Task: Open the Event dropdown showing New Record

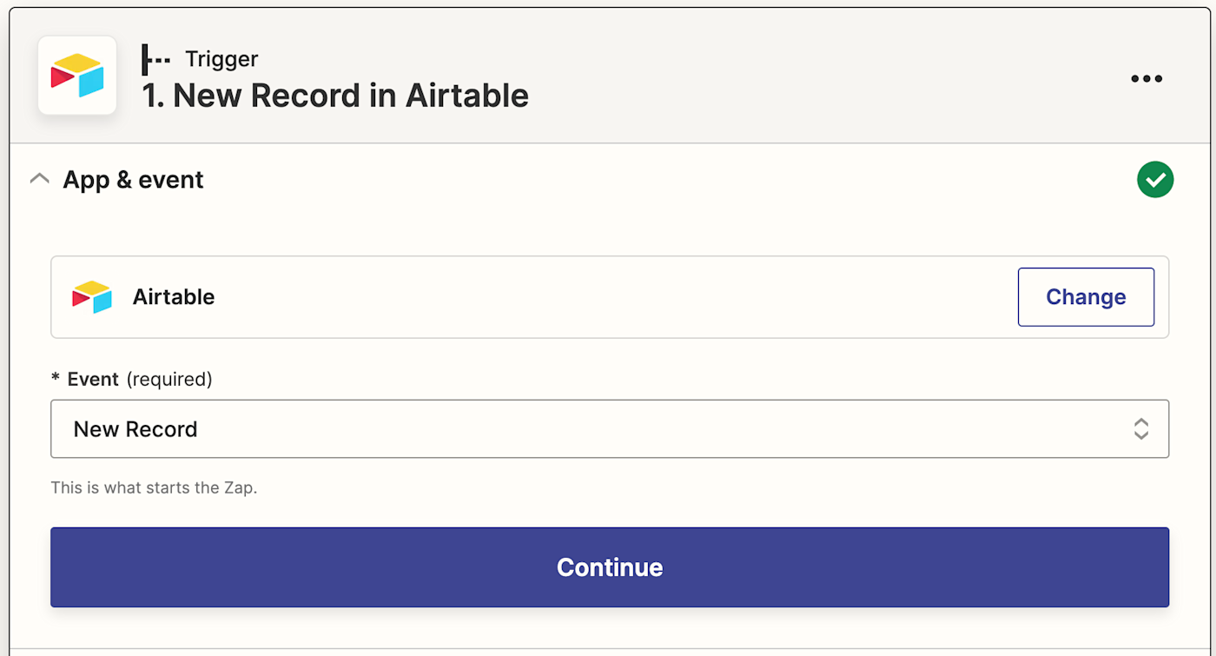Action: 608,428
